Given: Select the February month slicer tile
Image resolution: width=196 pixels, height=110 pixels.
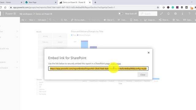Looking at the screenshot, I should point(45,42).
